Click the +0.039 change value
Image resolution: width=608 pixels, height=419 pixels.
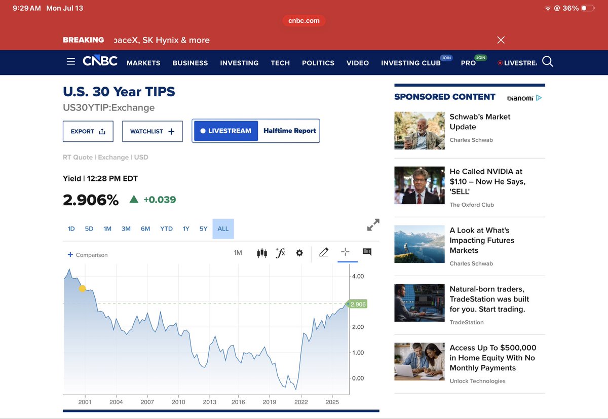[x=160, y=200]
